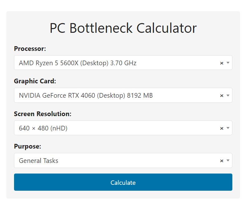Image resolution: width=247 pixels, height=206 pixels.
Task: Clear the selected Graphic Card value
Action: [222, 96]
